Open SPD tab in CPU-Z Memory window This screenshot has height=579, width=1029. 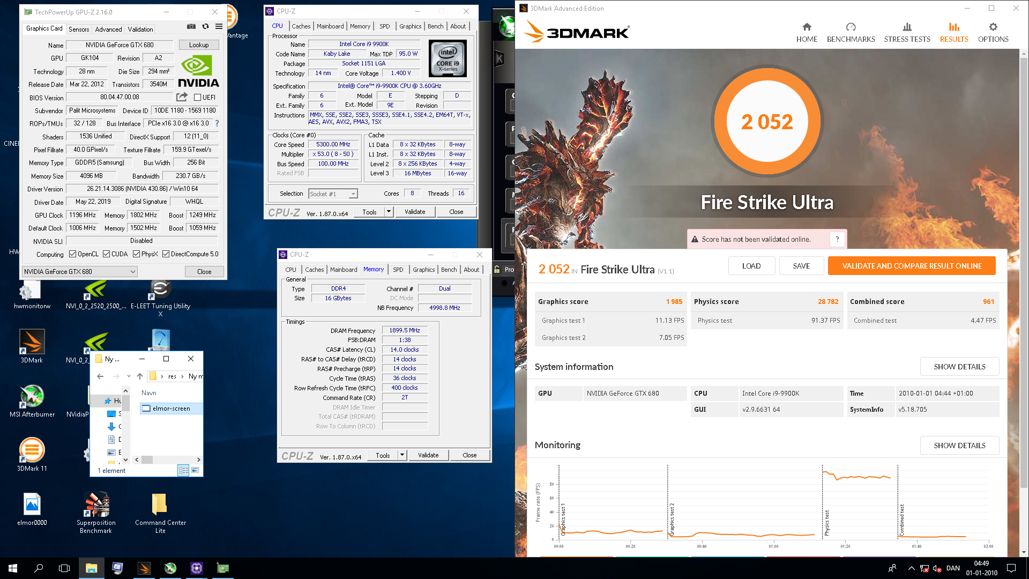[x=398, y=269]
